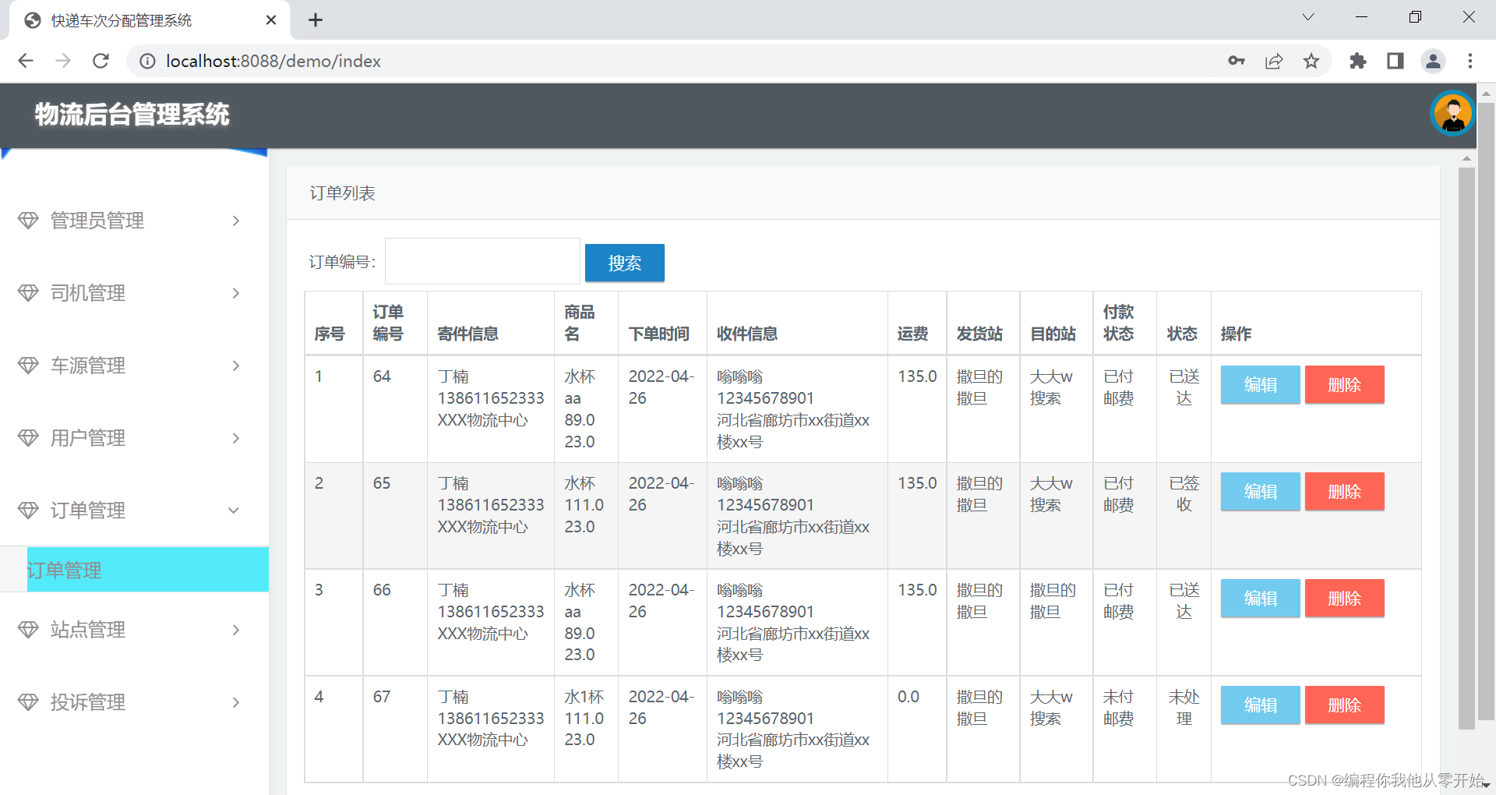Screen dimensions: 1496x795
Task: Click the 站点管理 diamond icon
Action: coord(28,630)
